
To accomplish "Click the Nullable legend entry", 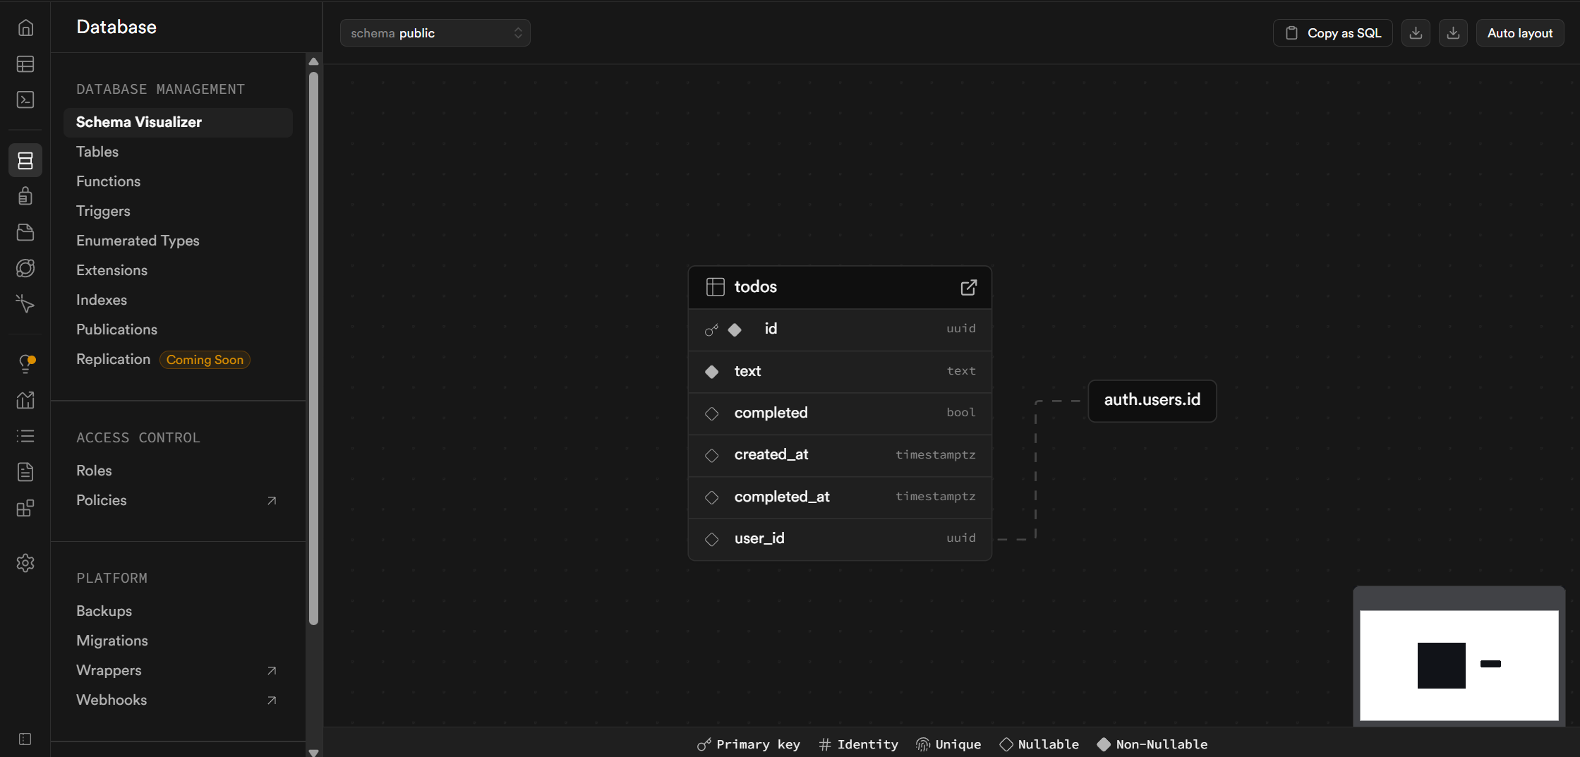I will click(x=1039, y=744).
